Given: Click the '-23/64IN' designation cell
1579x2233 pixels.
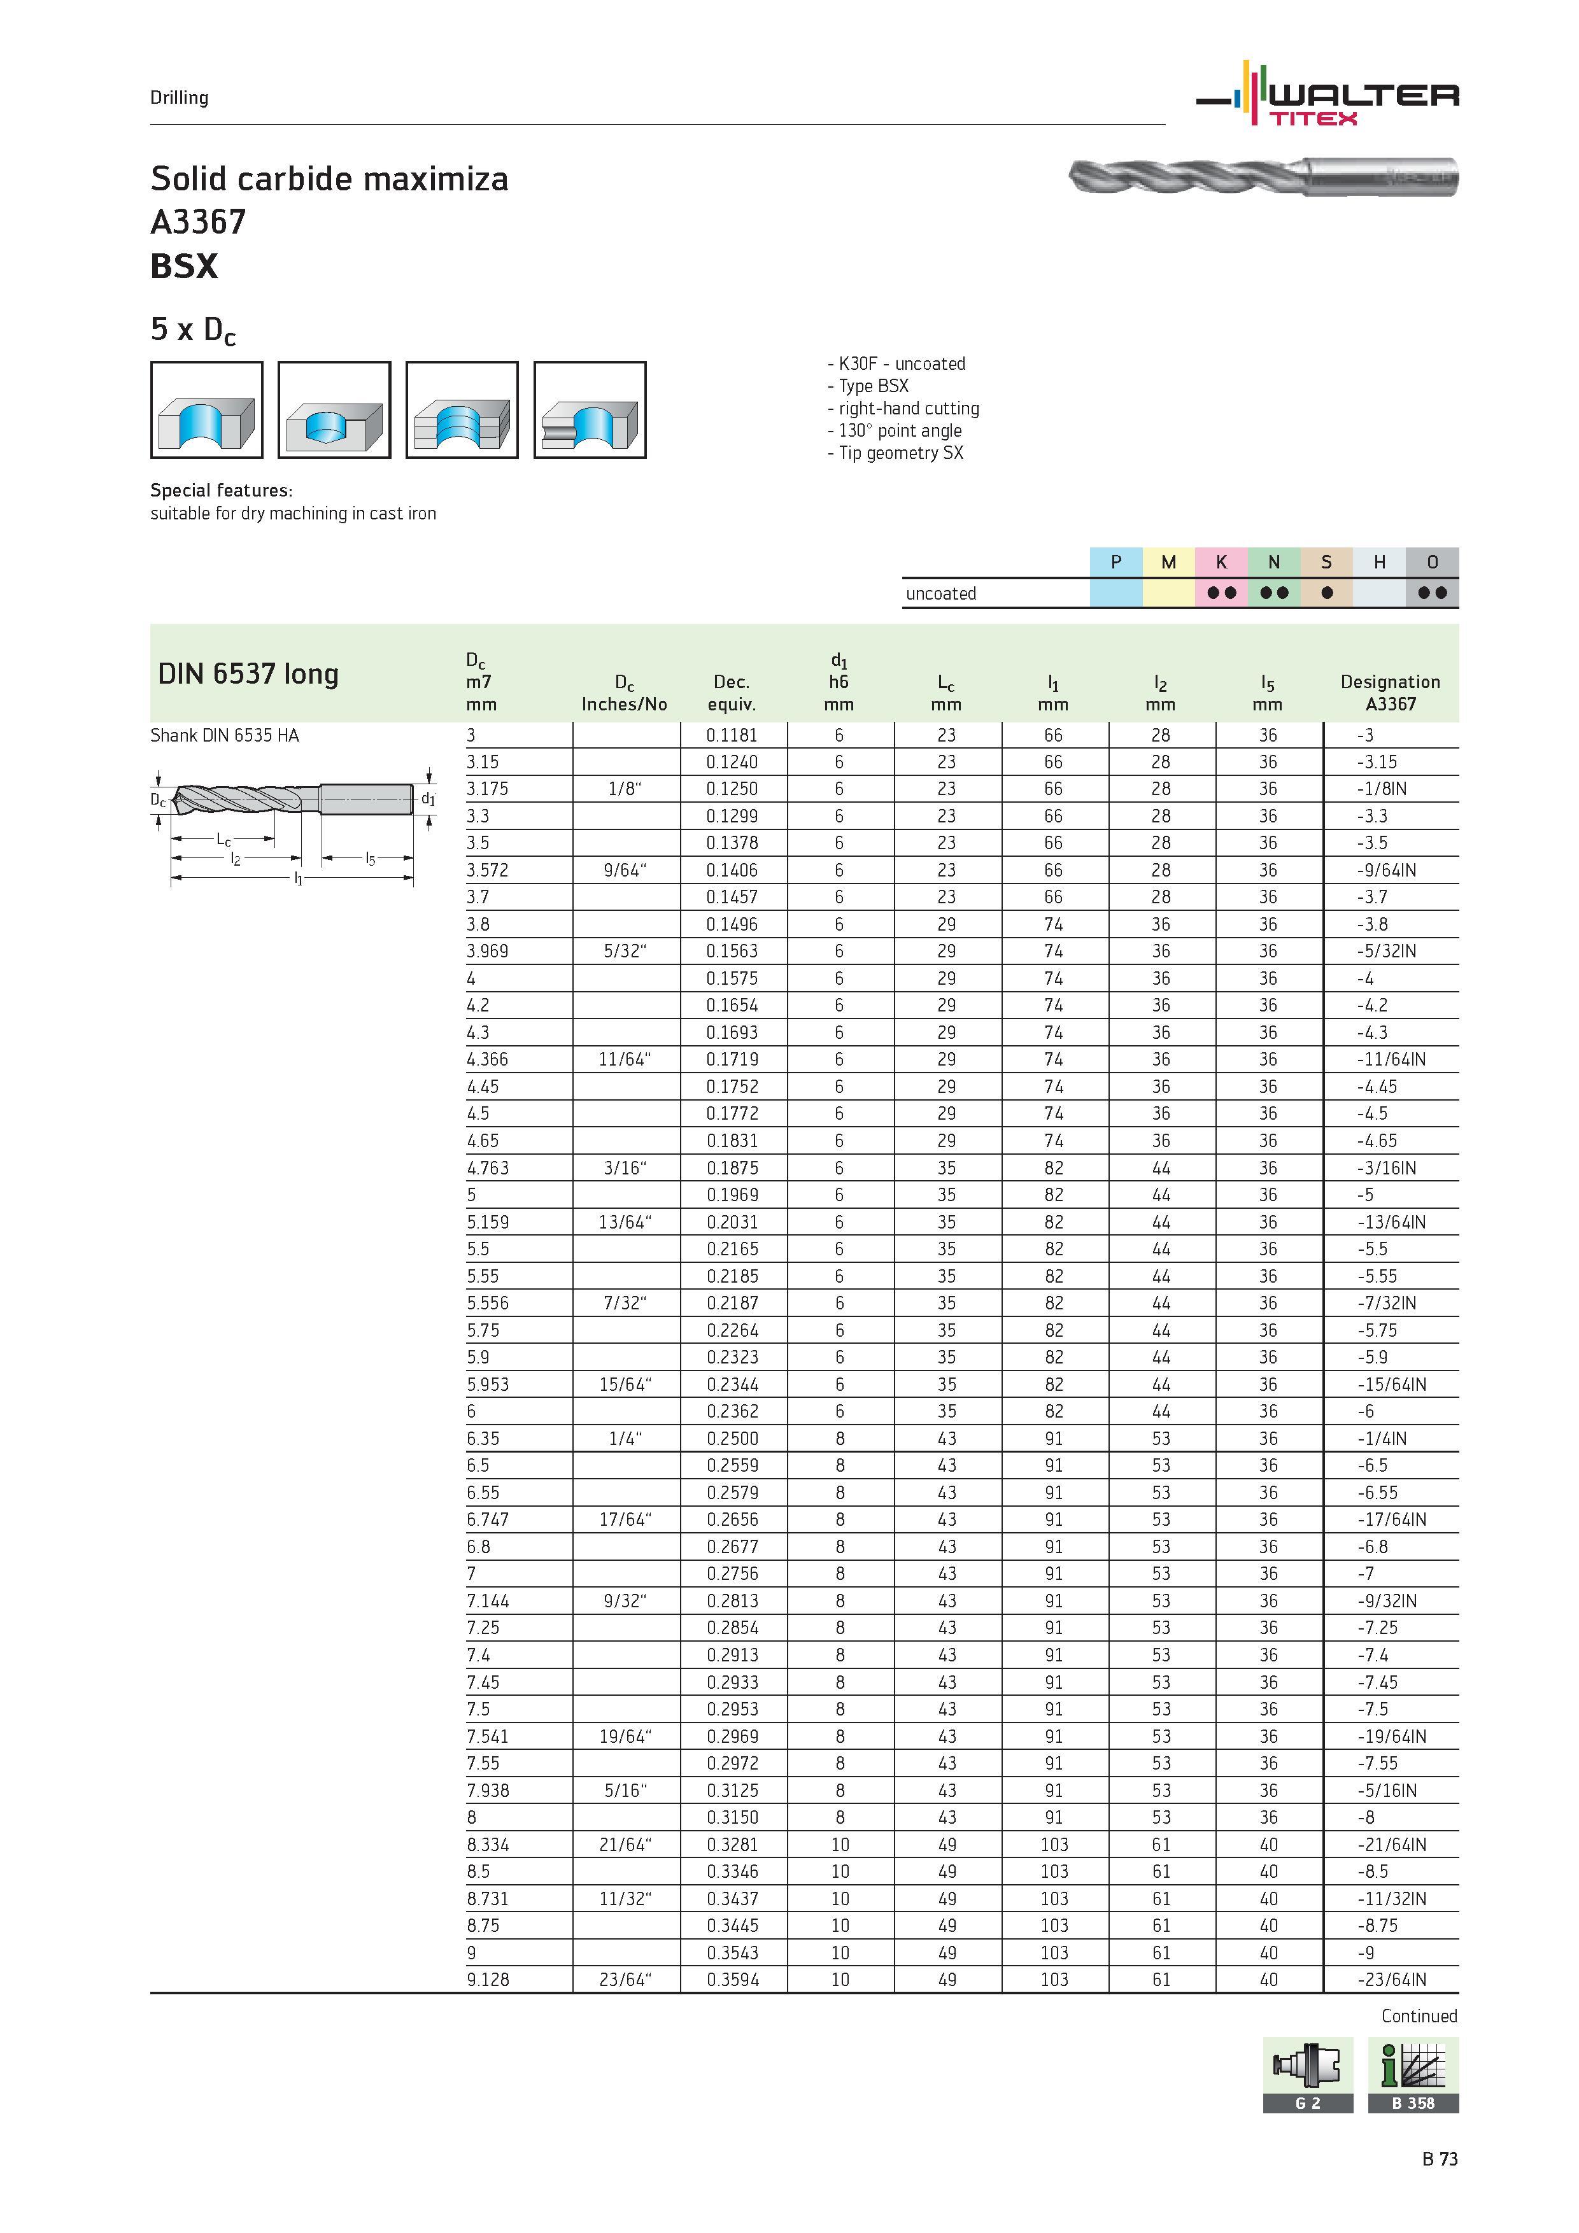Looking at the screenshot, I should point(1391,1979).
